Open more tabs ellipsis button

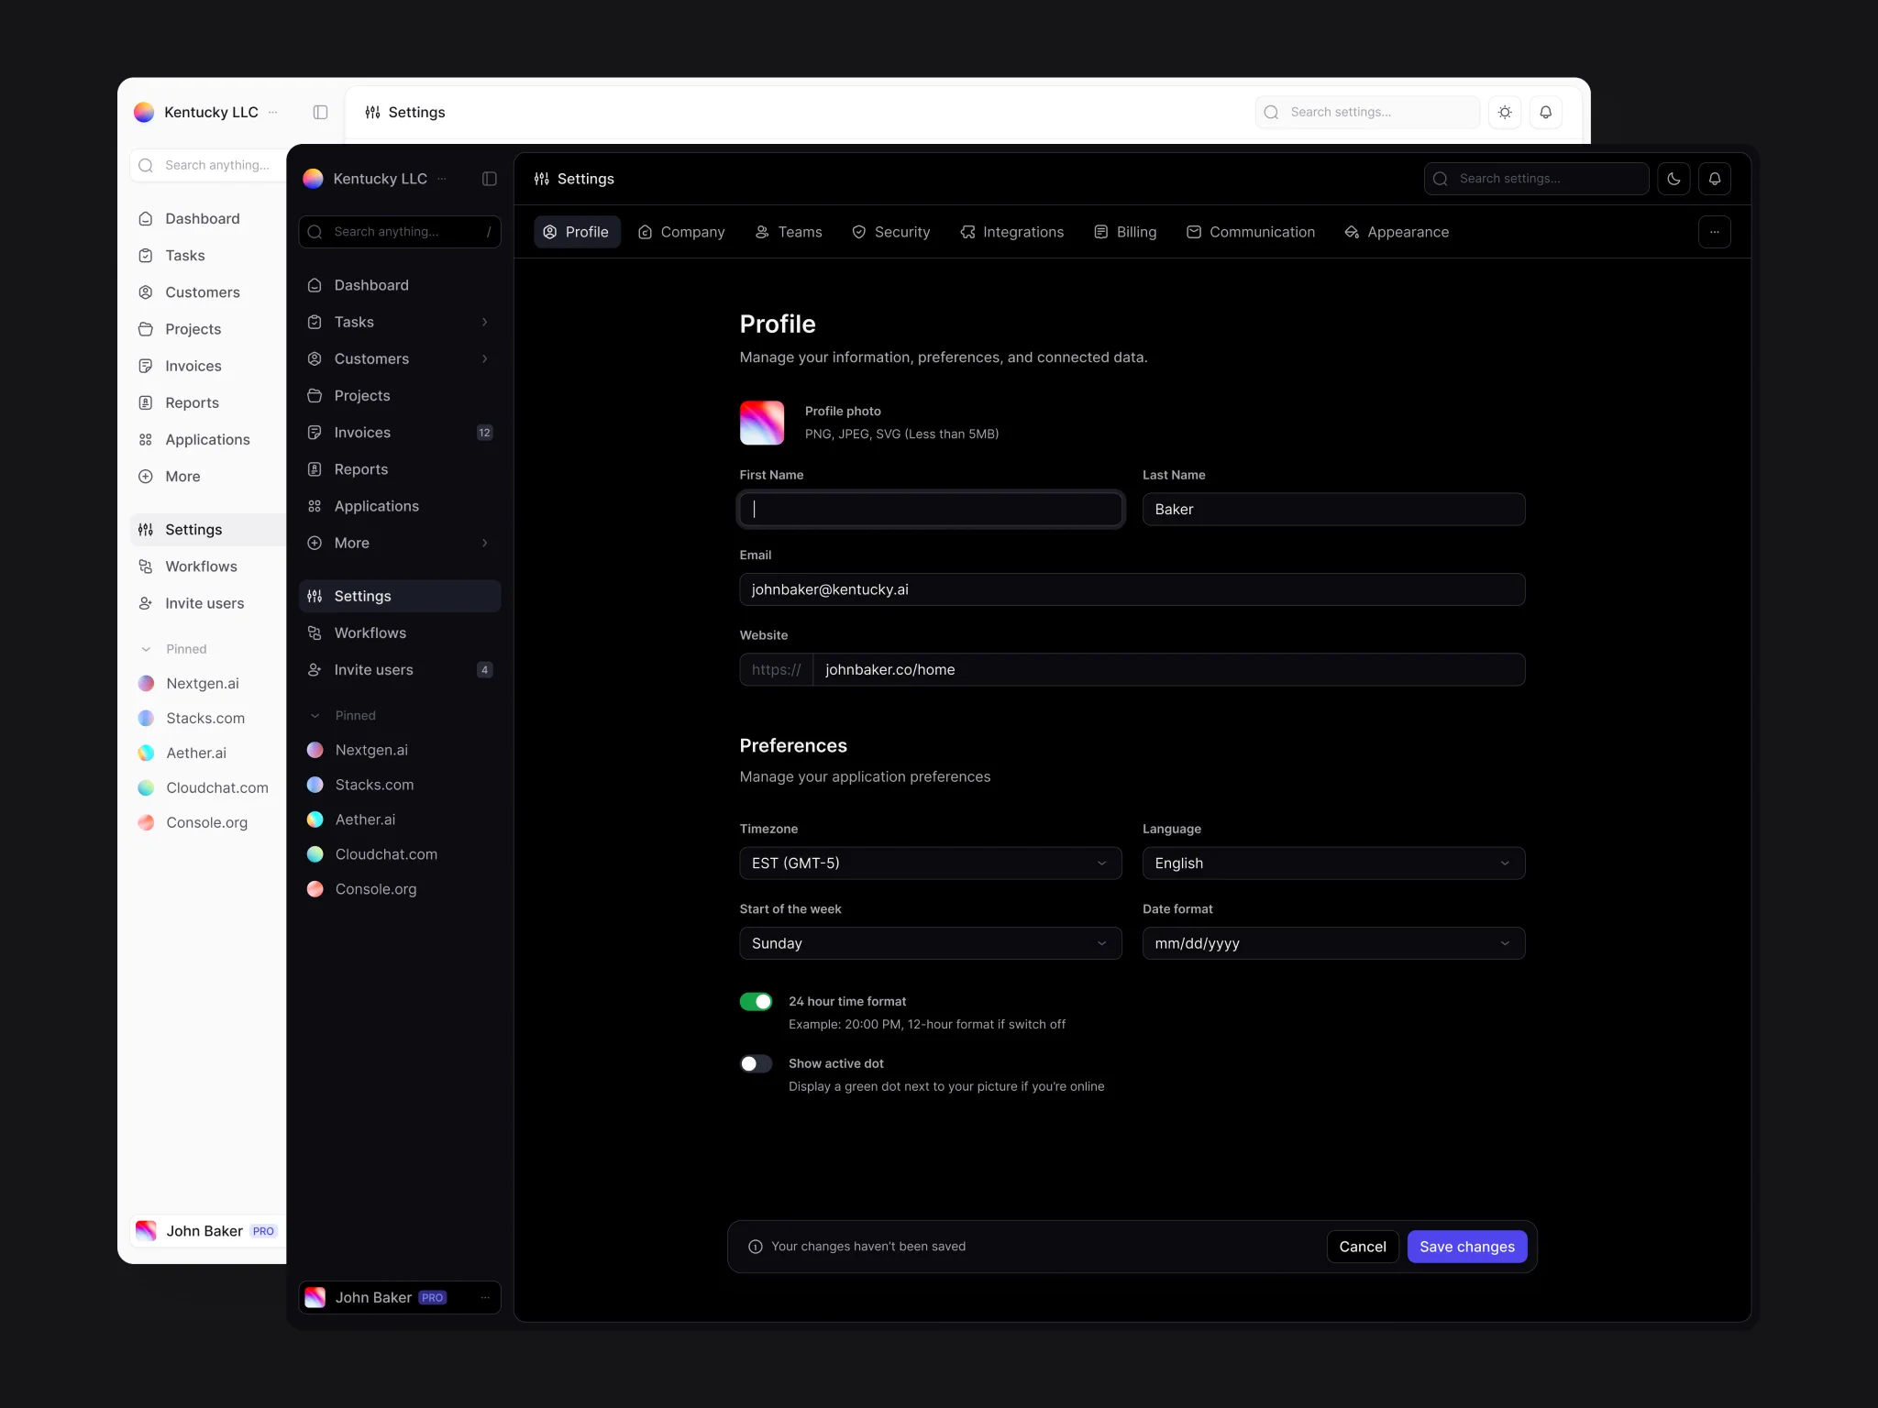pos(1714,232)
